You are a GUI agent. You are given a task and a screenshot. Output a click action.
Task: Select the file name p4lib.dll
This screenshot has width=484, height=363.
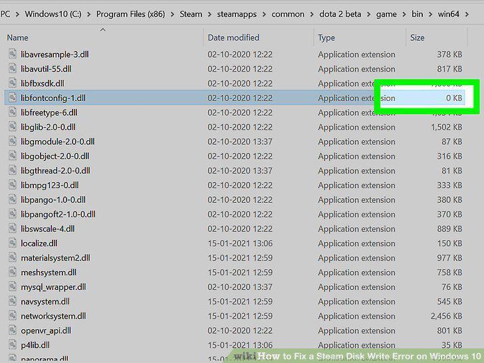point(35,345)
